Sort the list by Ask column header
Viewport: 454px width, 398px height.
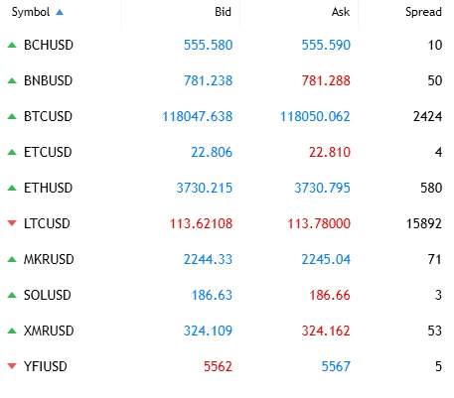[x=341, y=12]
